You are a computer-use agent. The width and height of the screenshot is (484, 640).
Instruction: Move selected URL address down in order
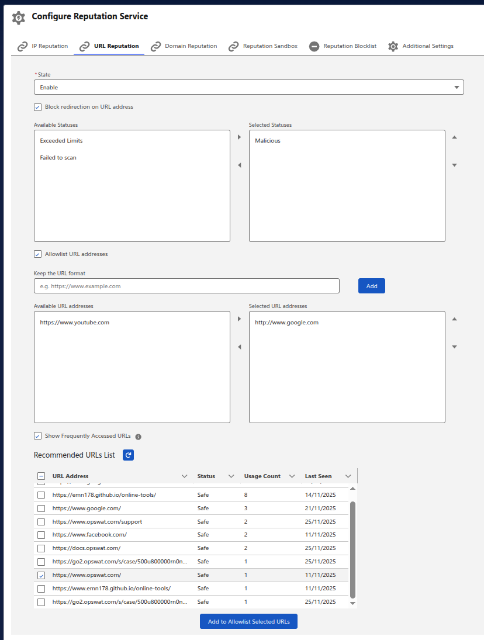[x=454, y=347]
